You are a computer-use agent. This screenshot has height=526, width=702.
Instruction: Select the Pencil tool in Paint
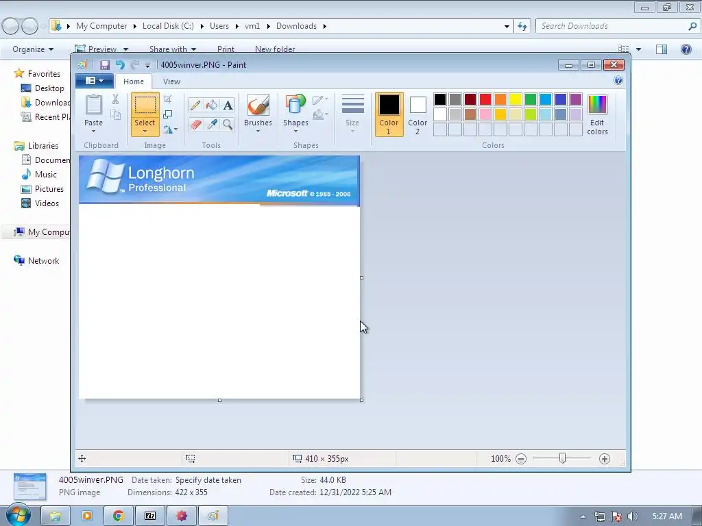[x=195, y=105]
